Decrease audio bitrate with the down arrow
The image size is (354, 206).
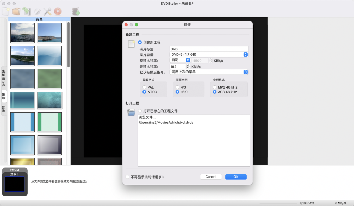tap(188, 68)
